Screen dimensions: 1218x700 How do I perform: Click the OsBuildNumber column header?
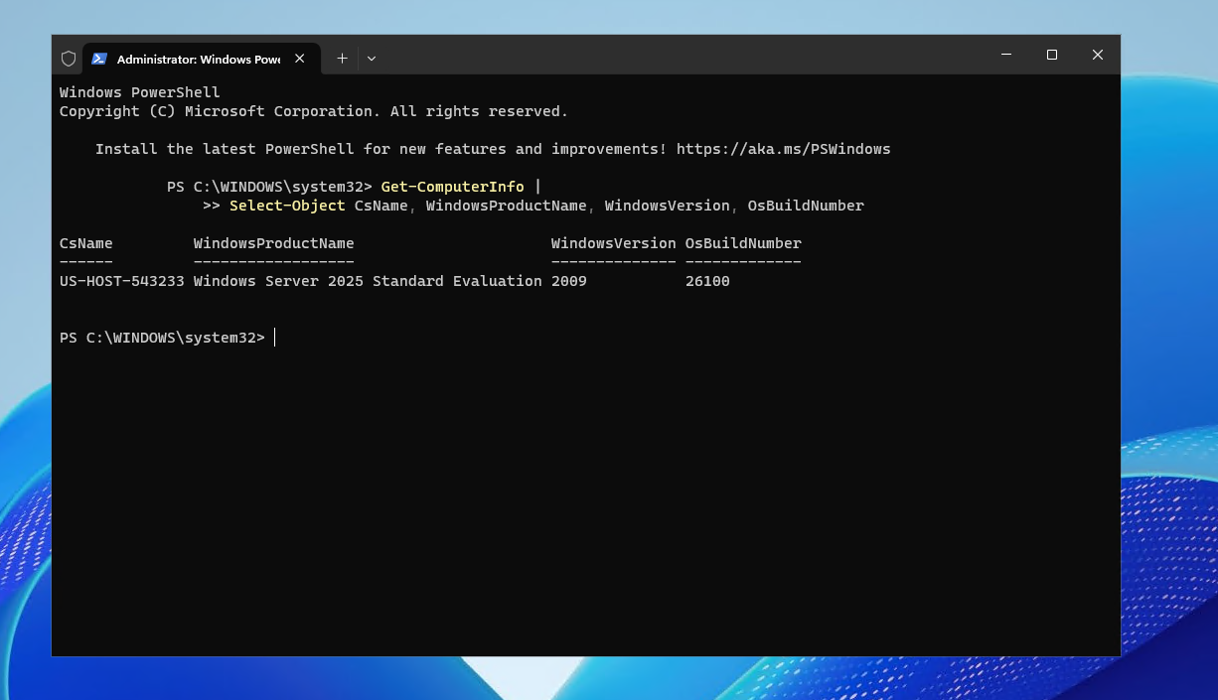point(743,243)
